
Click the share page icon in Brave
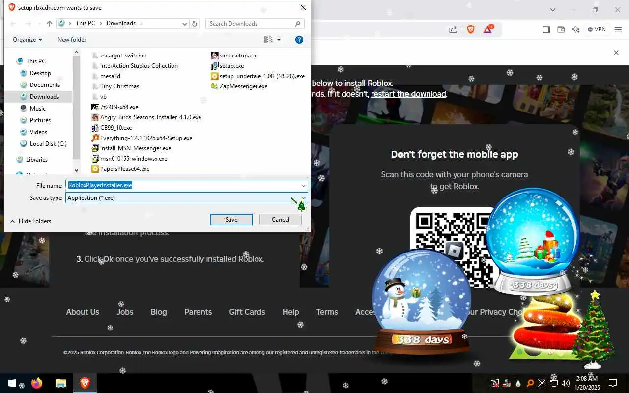pos(453,29)
